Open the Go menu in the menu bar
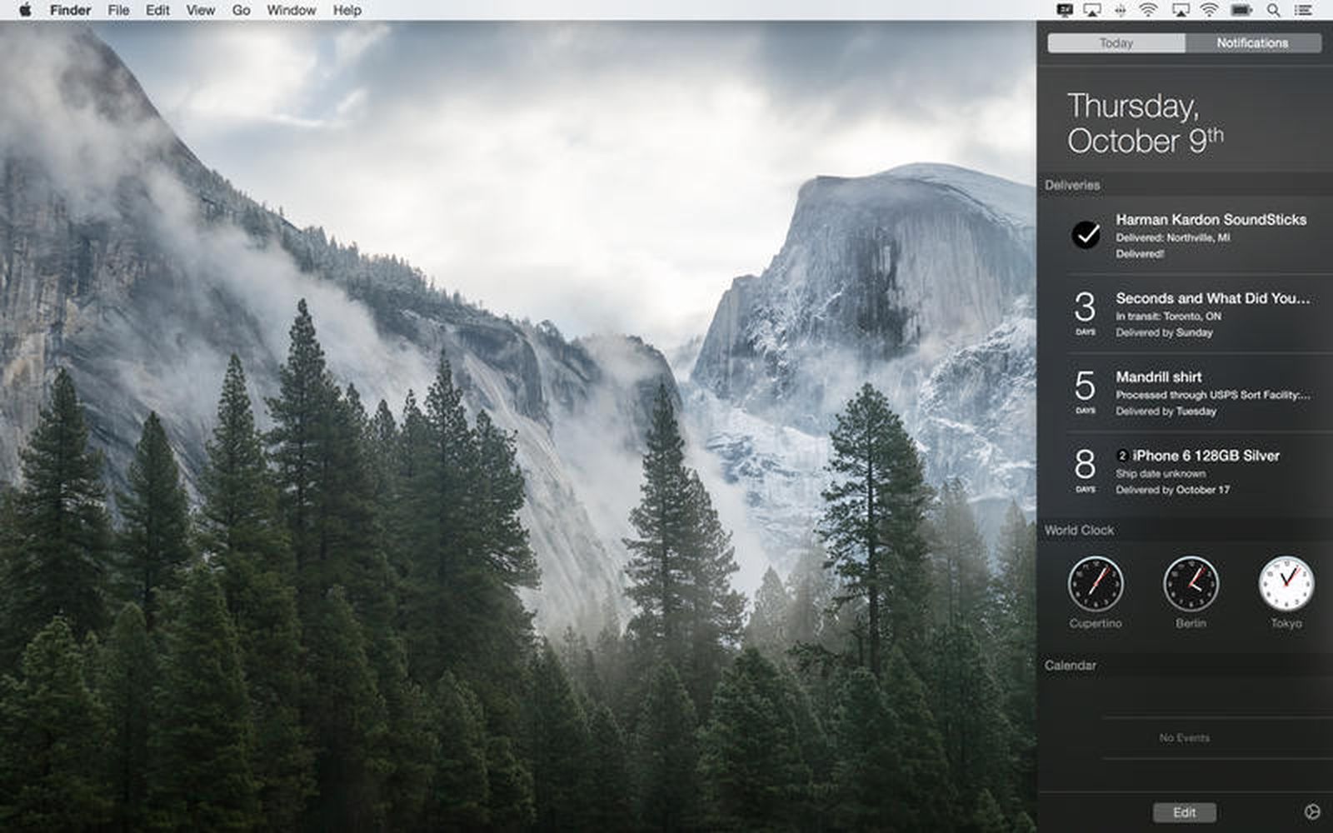Image resolution: width=1333 pixels, height=833 pixels. 240,10
